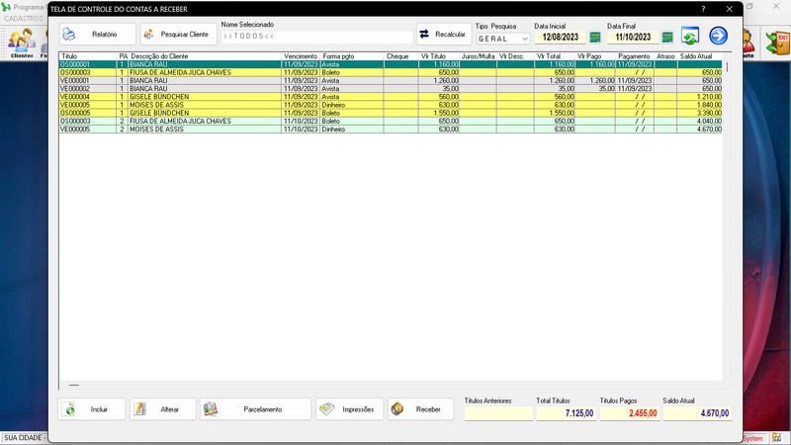Click the Alterar button

click(163, 409)
